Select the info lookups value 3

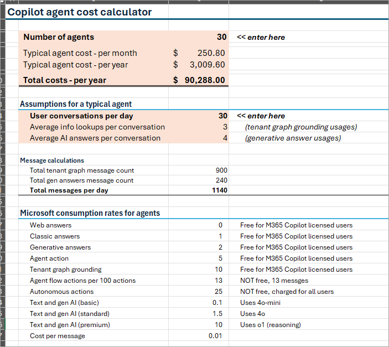225,127
